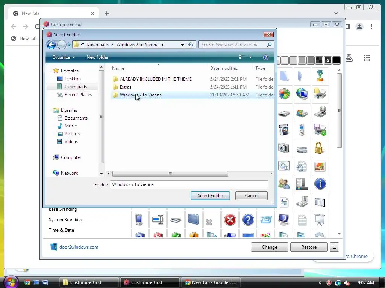The height and width of the screenshot is (288, 385).
Task: Select the blue question mark circle icon
Action: [x=248, y=220]
